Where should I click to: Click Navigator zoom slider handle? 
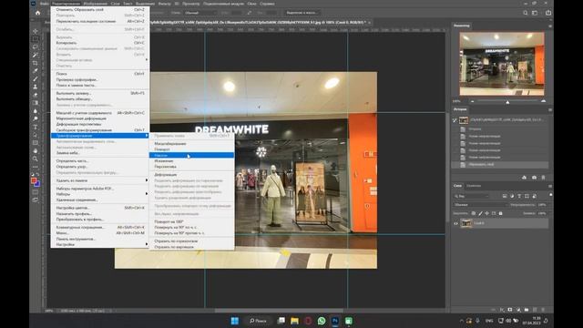point(507,101)
